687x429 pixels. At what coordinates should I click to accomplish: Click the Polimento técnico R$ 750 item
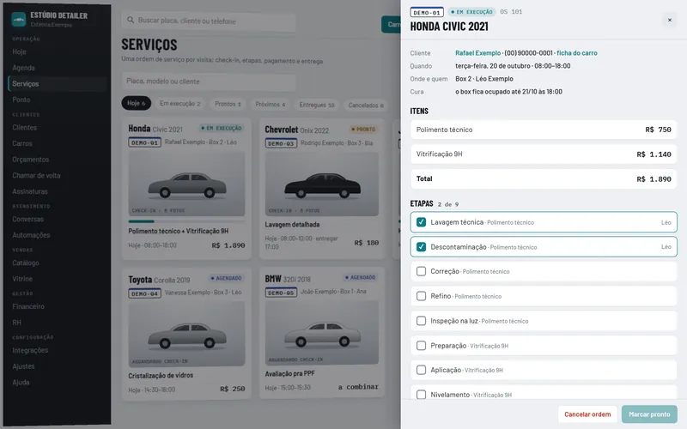tap(544, 130)
